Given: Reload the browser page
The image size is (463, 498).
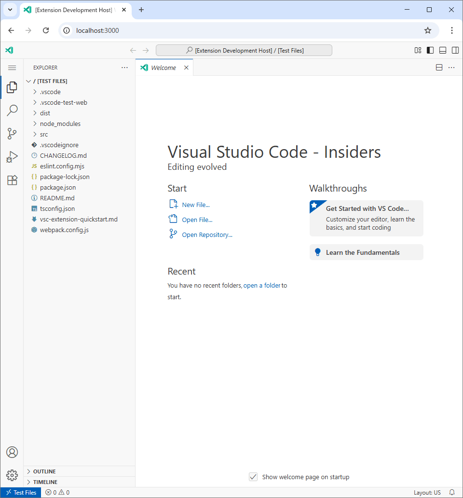Looking at the screenshot, I should pos(46,30).
